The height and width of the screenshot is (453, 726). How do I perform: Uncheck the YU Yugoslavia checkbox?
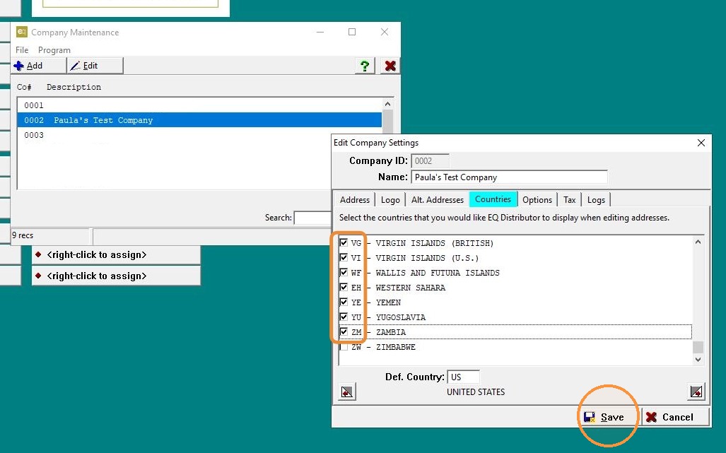point(344,317)
